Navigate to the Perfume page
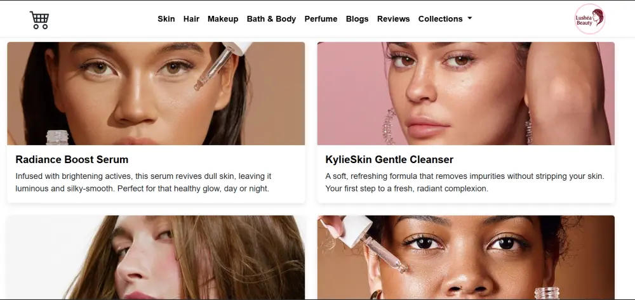 coord(321,19)
